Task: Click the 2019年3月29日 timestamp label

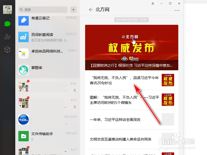Action: [x=131, y=19]
